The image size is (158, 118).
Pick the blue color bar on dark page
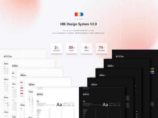(152, 73)
